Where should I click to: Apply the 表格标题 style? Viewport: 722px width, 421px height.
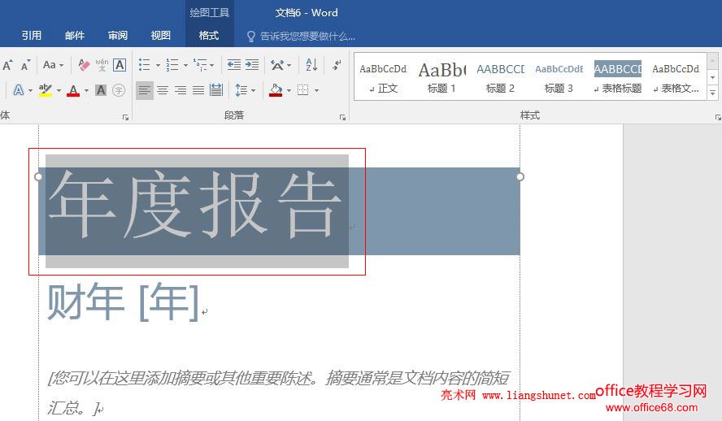coord(617,77)
